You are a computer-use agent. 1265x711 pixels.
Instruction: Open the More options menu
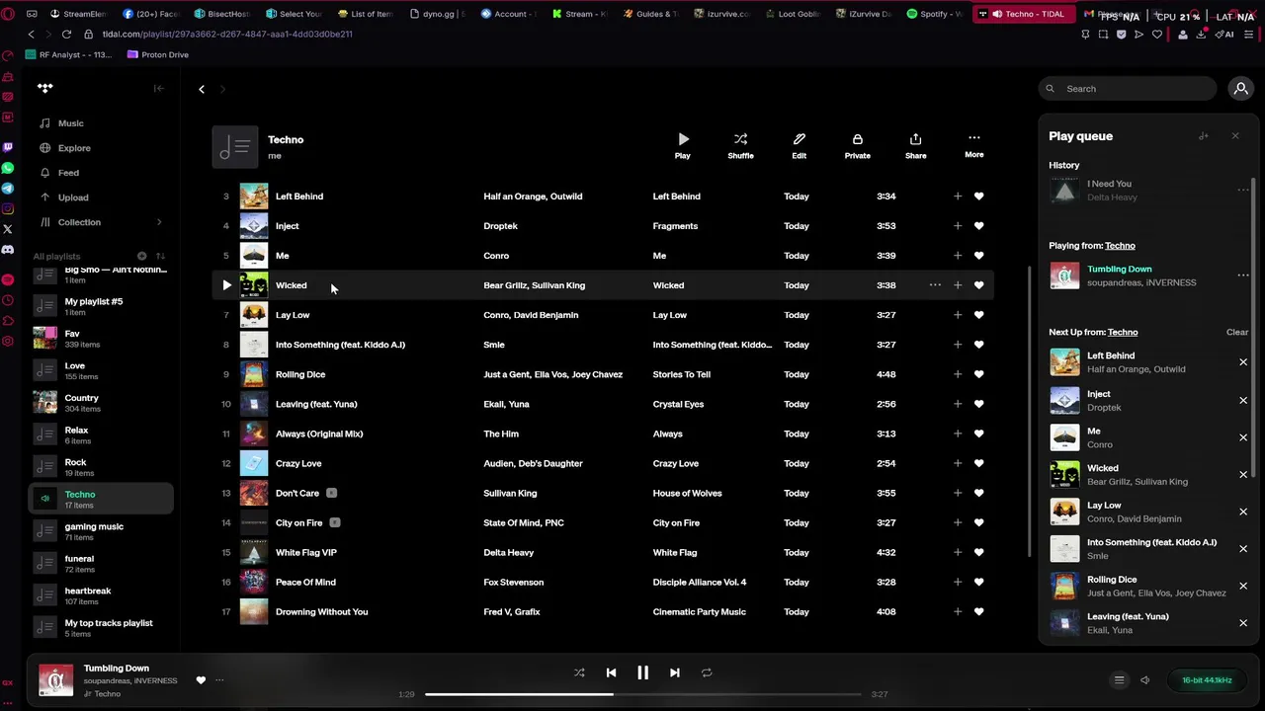click(x=973, y=145)
